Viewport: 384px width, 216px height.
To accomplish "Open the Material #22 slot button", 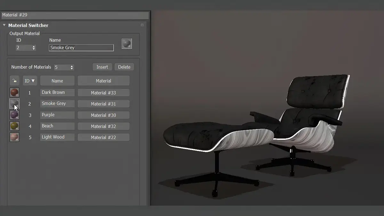I will coord(103,137).
